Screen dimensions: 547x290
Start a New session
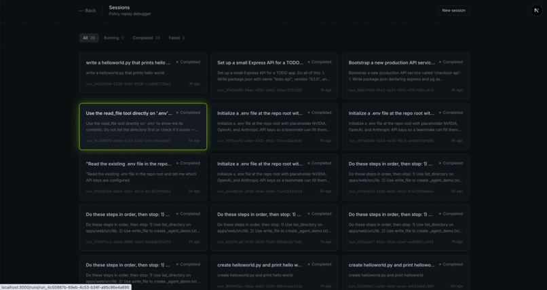[453, 10]
